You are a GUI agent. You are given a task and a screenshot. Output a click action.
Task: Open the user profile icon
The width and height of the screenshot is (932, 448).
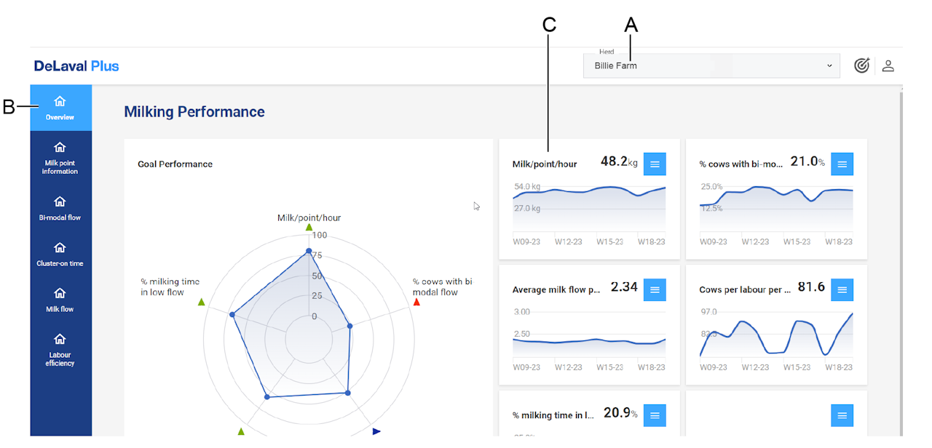pyautogui.click(x=888, y=65)
